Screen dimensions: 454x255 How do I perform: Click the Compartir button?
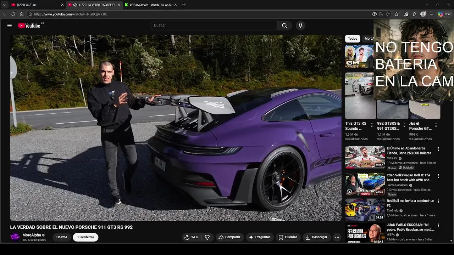tap(229, 237)
